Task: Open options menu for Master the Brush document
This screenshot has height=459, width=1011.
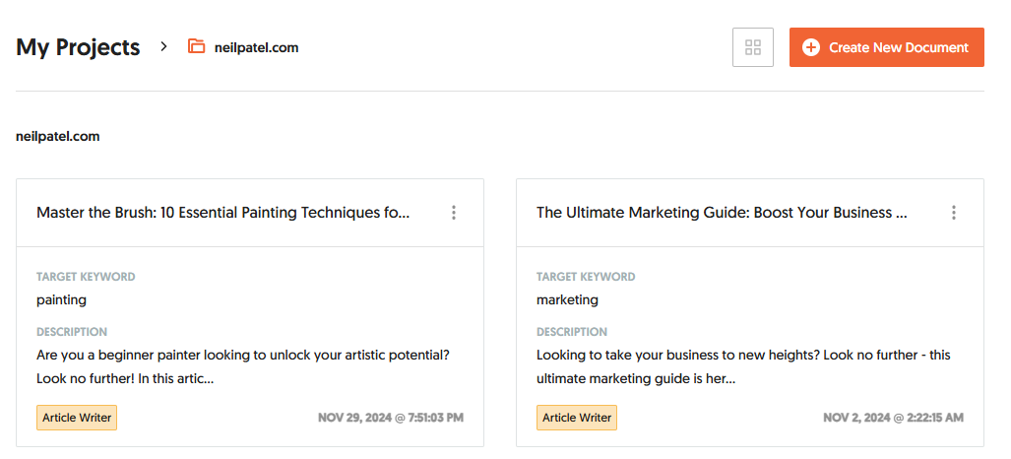Action: [454, 213]
